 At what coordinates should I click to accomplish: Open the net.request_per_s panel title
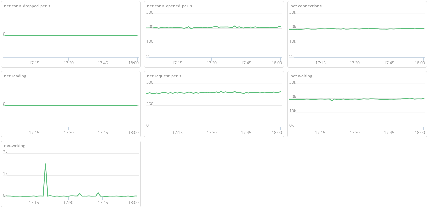coord(164,76)
